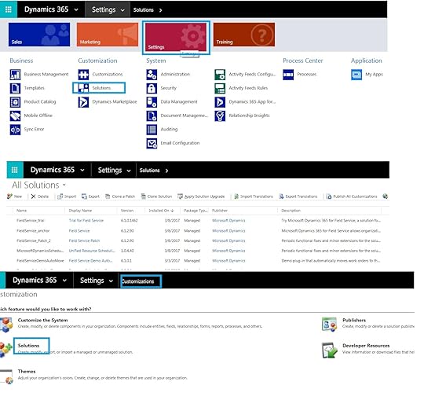The height and width of the screenshot is (400, 424).
Task: Open the Field Service Patch link
Action: (x=84, y=240)
